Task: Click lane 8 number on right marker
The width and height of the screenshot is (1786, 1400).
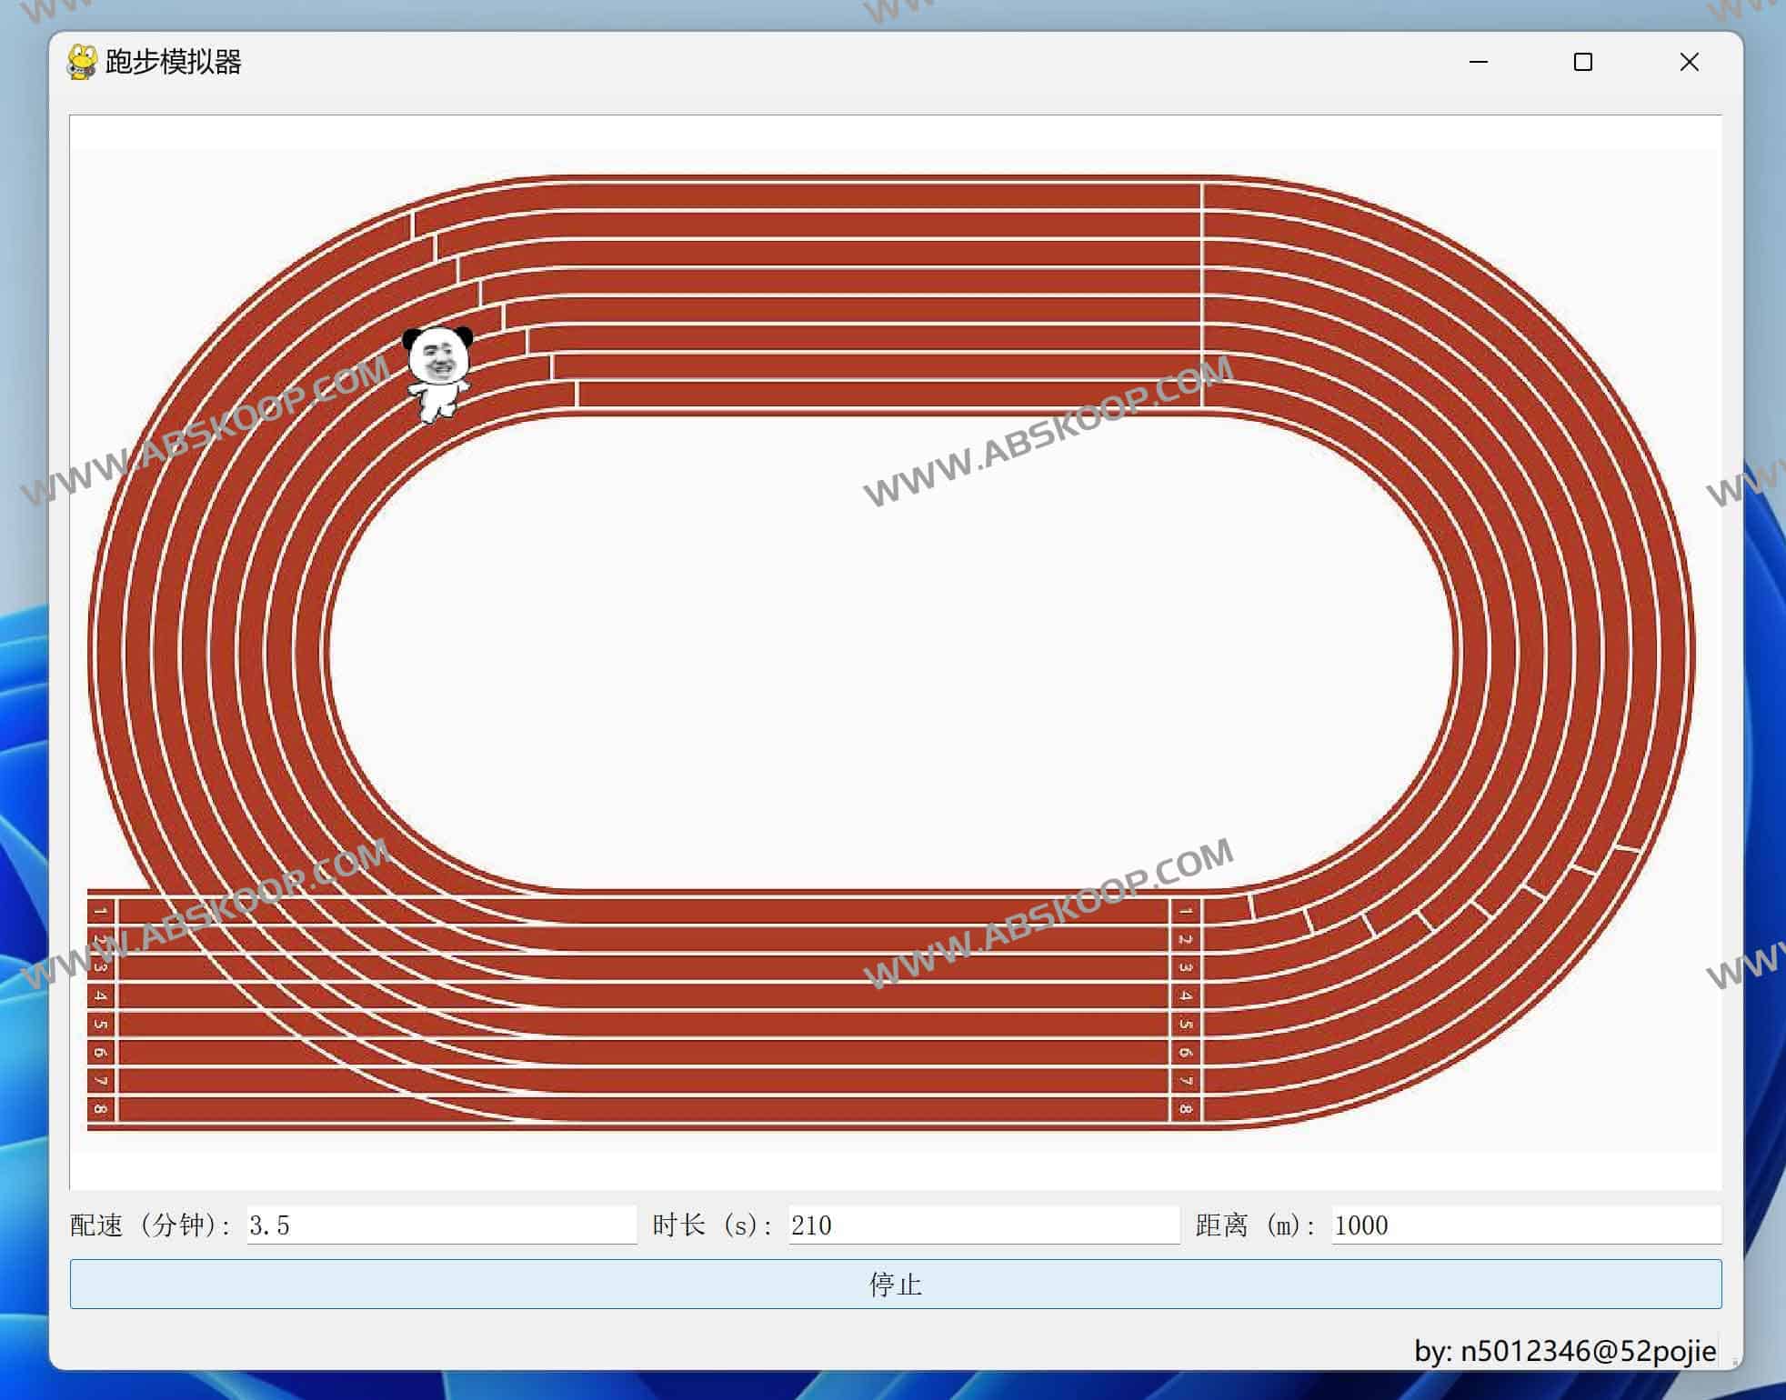Action: coord(1185,1109)
